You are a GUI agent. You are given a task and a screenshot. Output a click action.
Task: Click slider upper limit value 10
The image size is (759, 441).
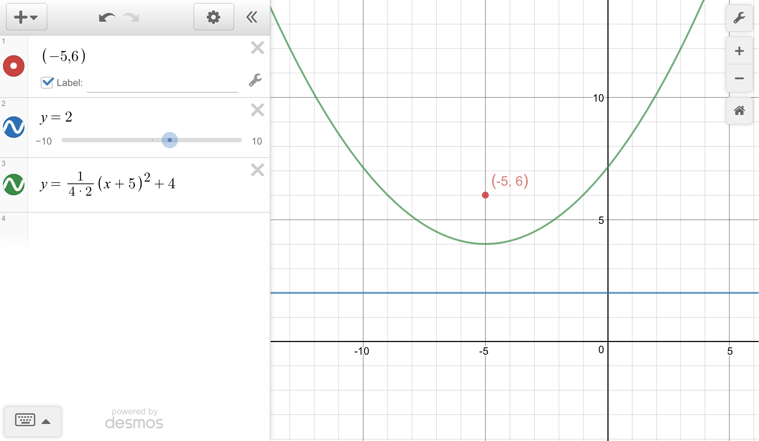(257, 141)
